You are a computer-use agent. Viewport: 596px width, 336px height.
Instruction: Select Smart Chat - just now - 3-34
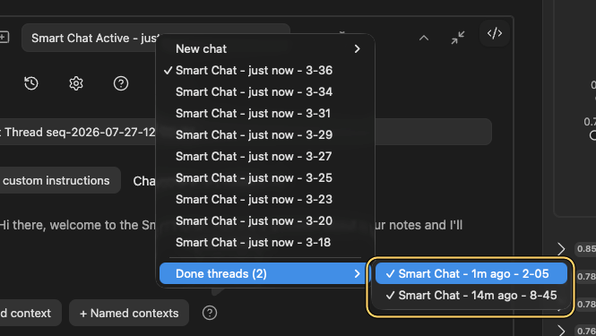265,91
